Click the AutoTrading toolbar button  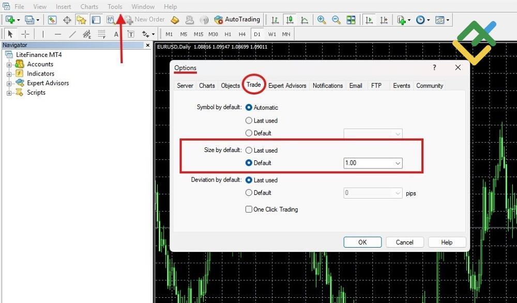point(237,20)
